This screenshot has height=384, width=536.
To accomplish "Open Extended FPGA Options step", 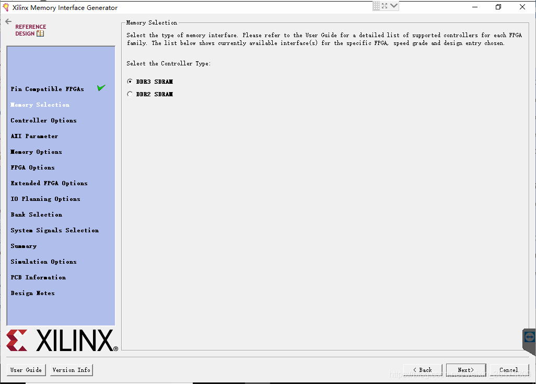I will [49, 183].
